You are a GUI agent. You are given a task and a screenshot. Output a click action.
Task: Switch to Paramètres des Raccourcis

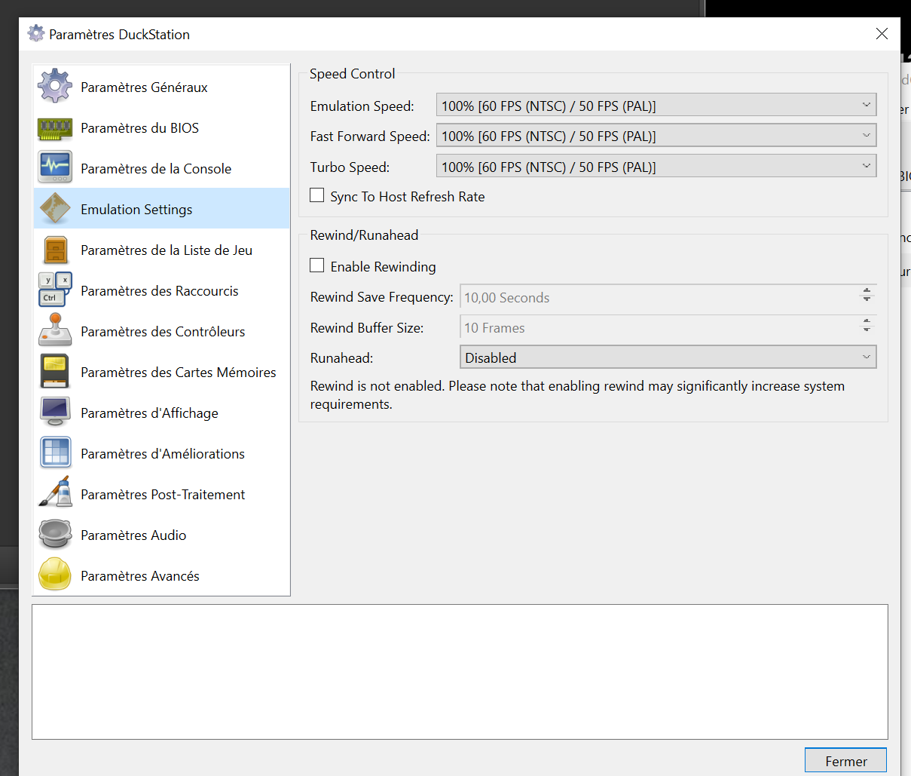click(162, 290)
